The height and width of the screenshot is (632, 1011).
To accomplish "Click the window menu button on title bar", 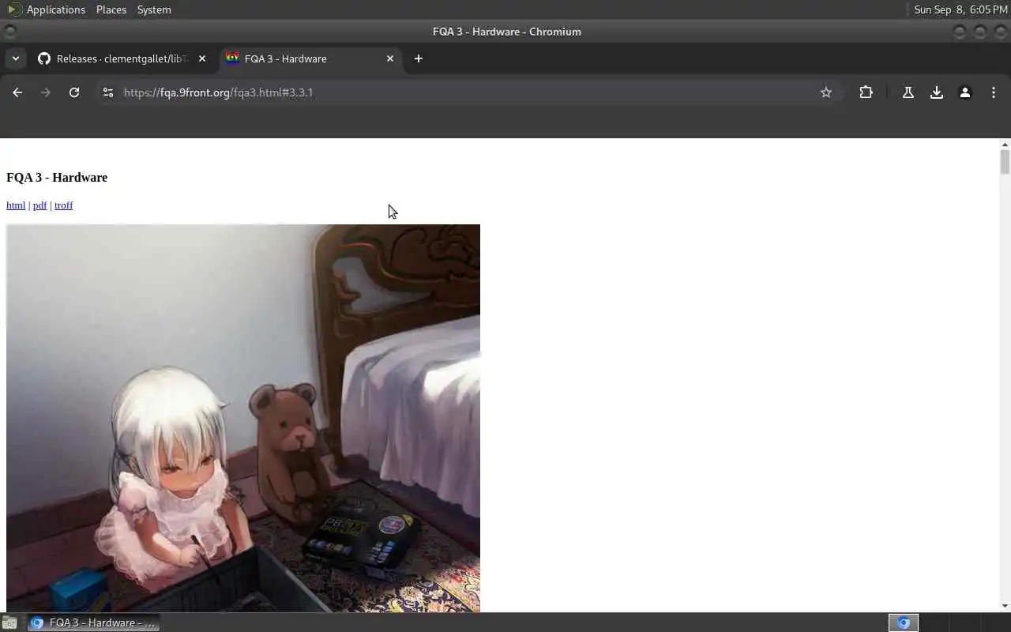I will tap(10, 32).
